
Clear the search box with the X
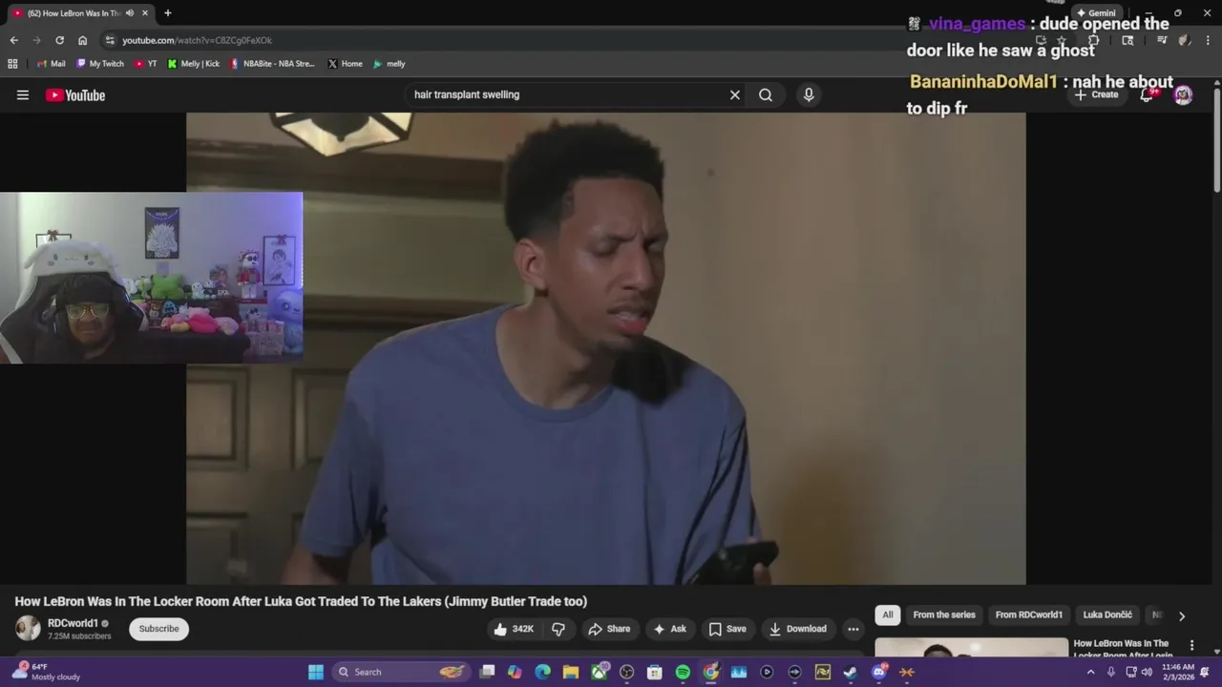735,94
